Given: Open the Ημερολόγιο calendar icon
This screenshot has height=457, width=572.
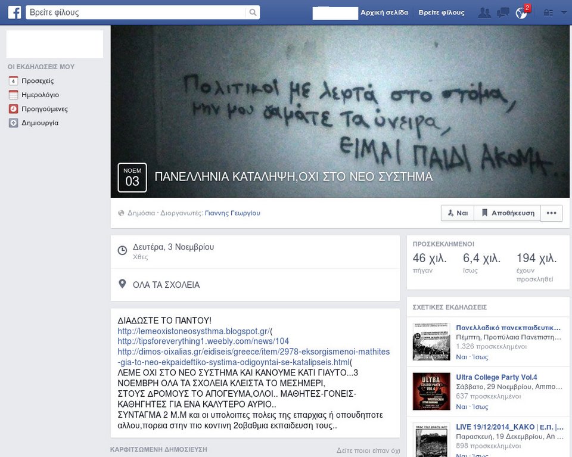Looking at the screenshot, I should (14, 95).
